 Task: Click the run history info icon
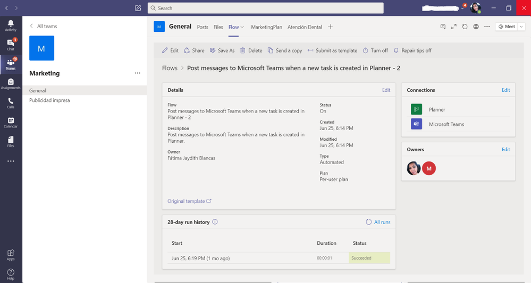215,222
